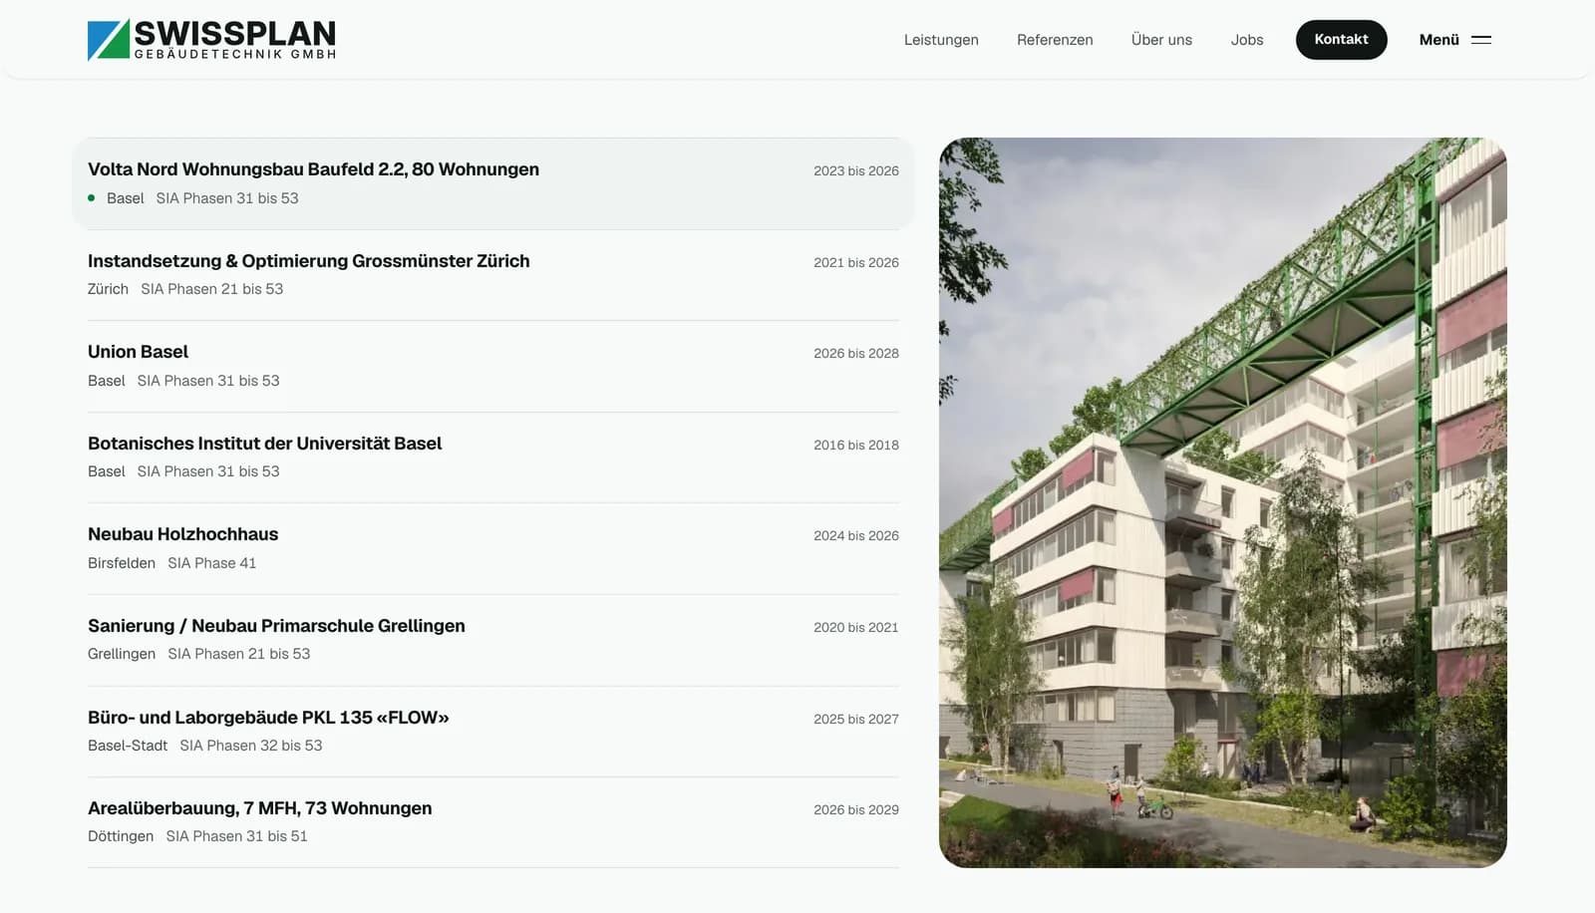Screen dimensions: 1595x913
Task: Click 'SIA Phasen 31 bis 51' text
Action: pos(236,836)
